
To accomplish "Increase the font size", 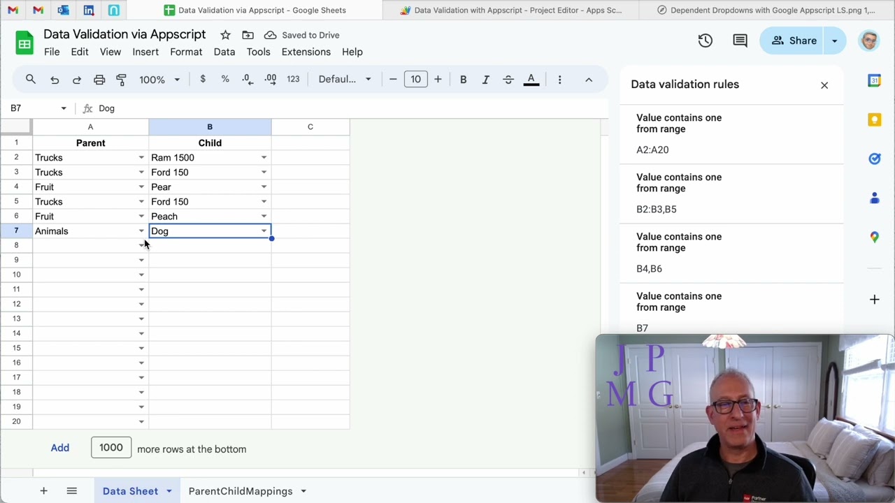I will point(438,80).
